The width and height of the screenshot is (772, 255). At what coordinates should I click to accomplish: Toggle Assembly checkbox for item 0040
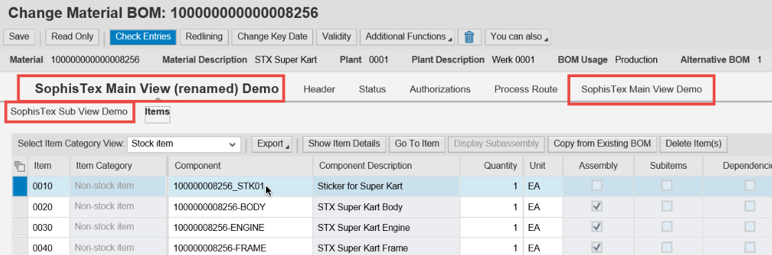[597, 247]
